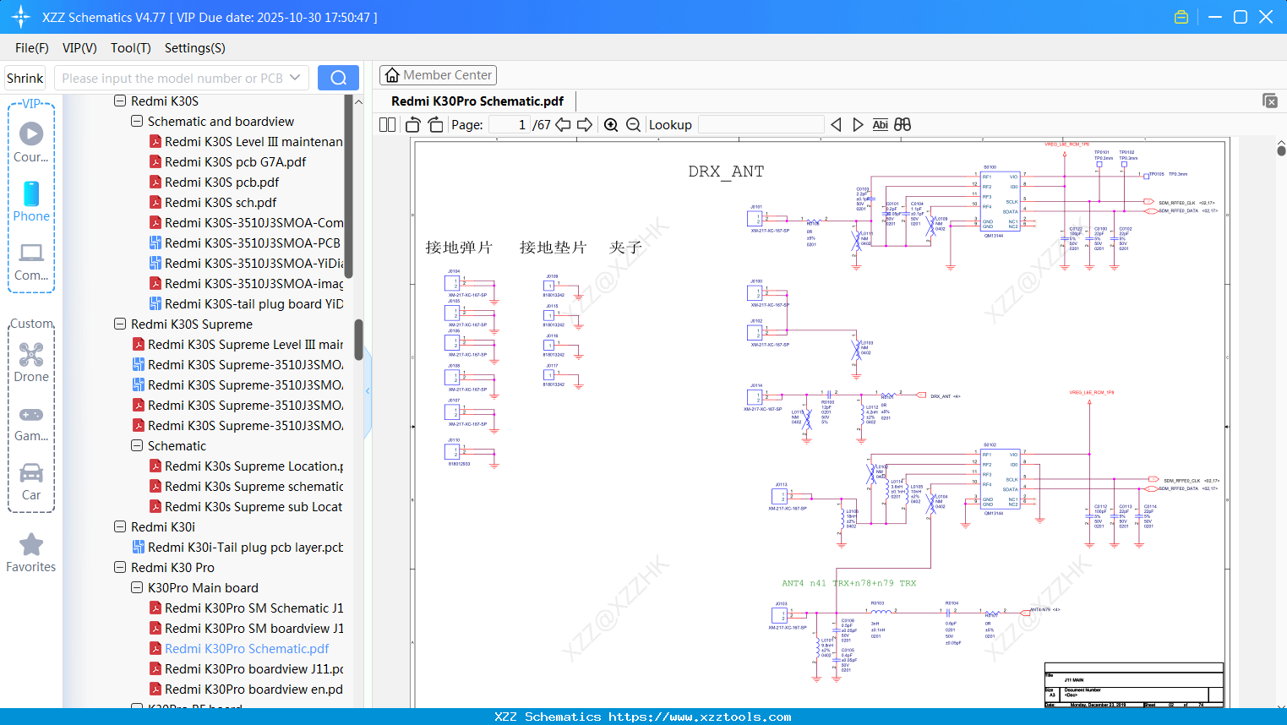Toggle two-page view in PDF toolbar
The height and width of the screenshot is (725, 1287).
point(386,124)
